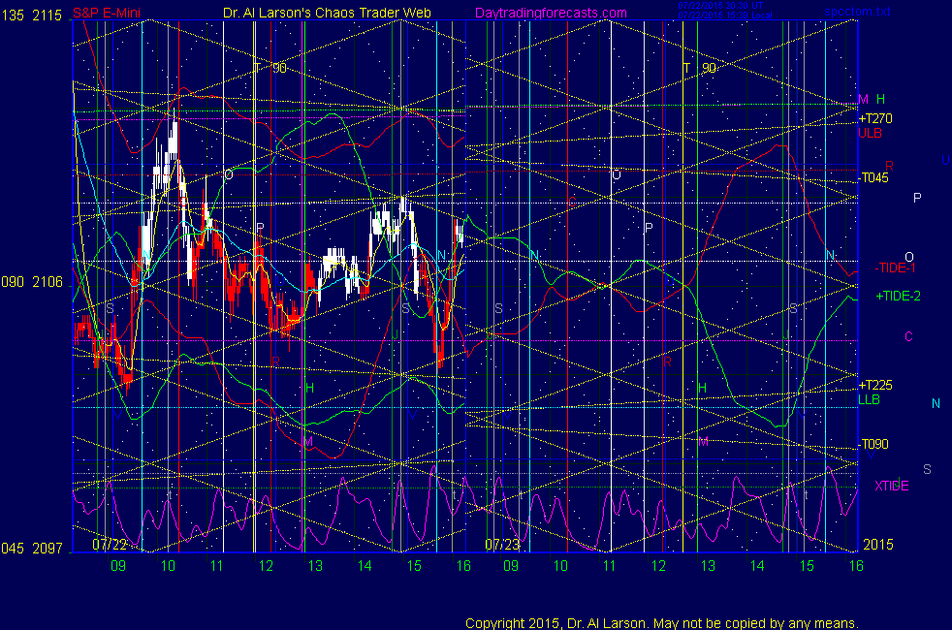Click the 11 hour label for 07/23

click(609, 566)
